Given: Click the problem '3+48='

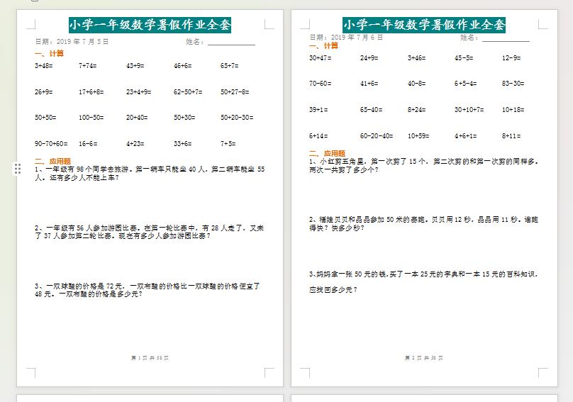Looking at the screenshot, I should 44,66.
